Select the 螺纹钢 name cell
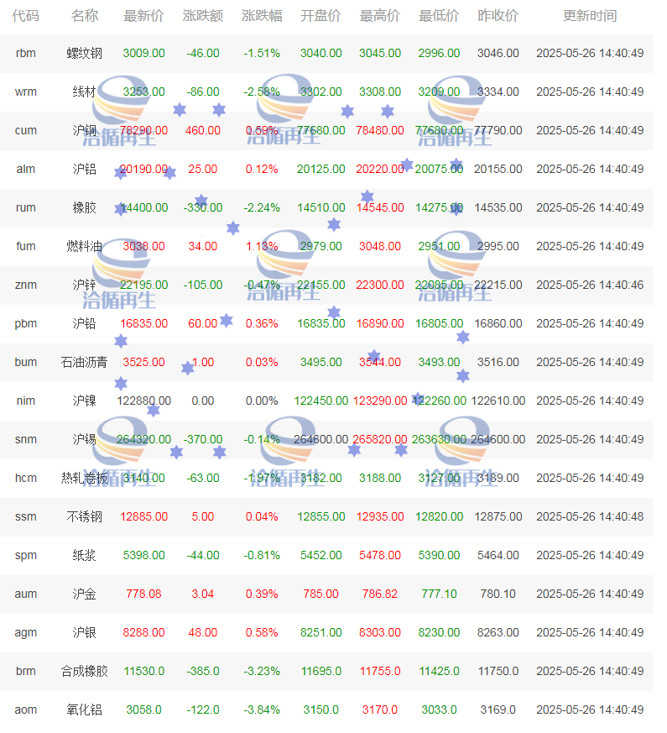 (x=85, y=53)
